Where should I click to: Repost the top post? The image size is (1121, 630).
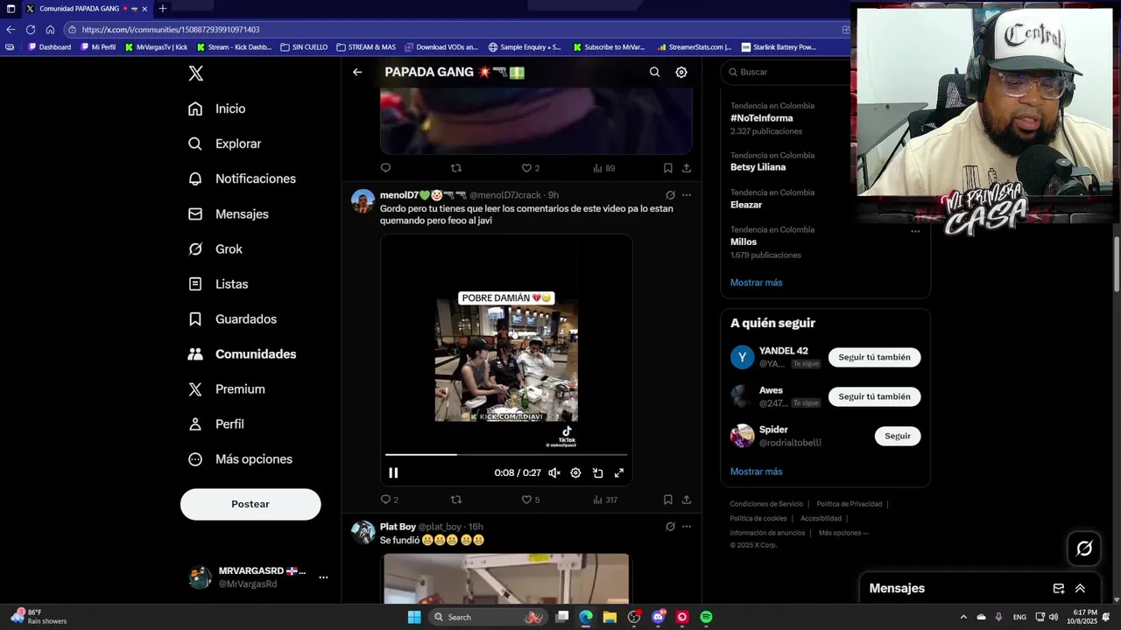pyautogui.click(x=455, y=168)
